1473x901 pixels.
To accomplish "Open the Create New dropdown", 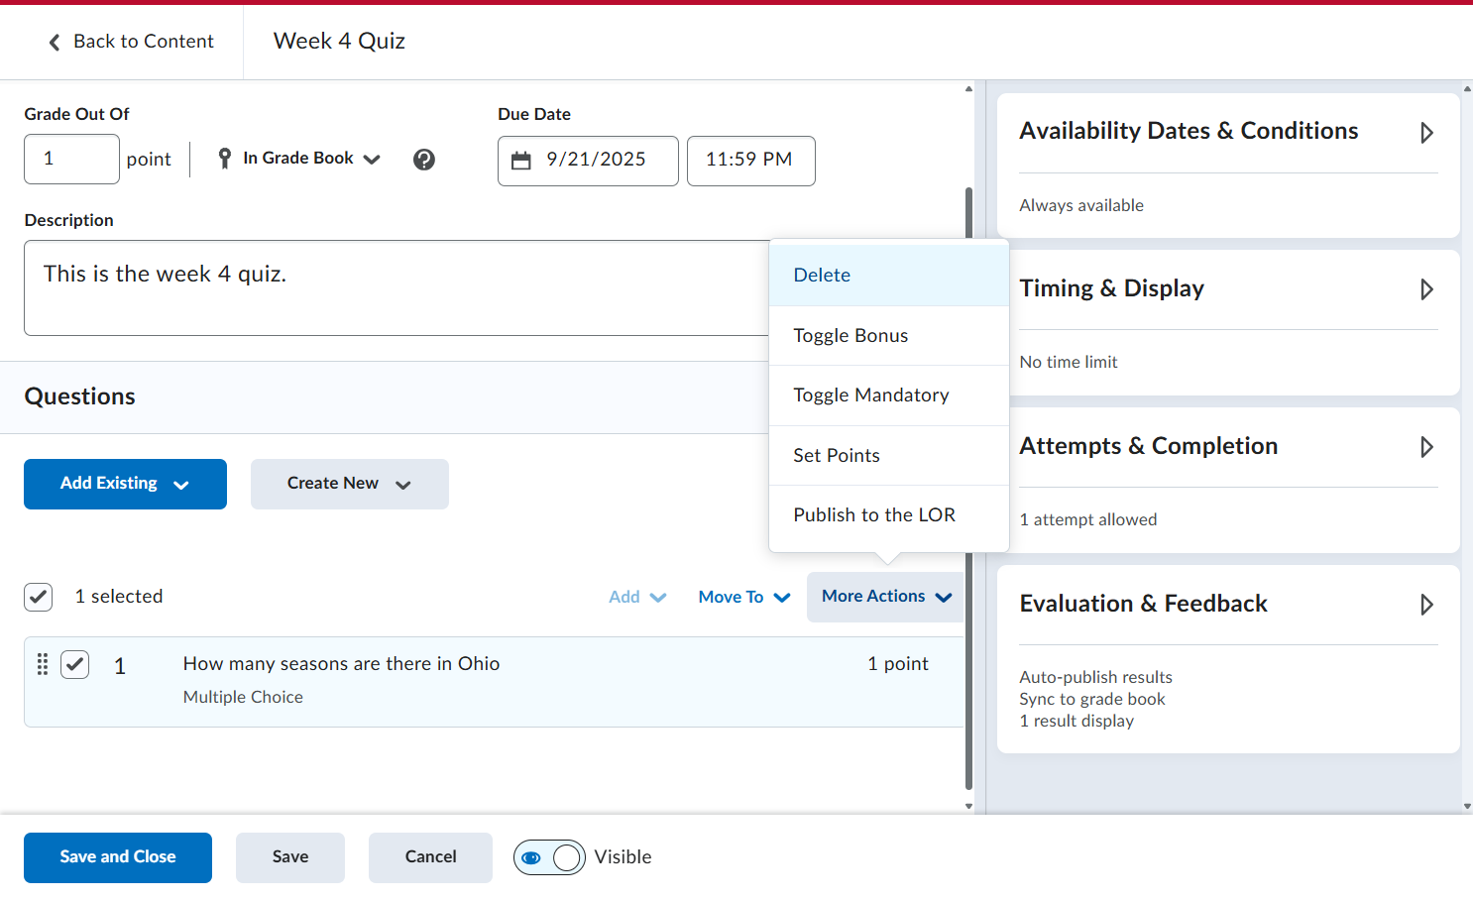I will coord(350,484).
